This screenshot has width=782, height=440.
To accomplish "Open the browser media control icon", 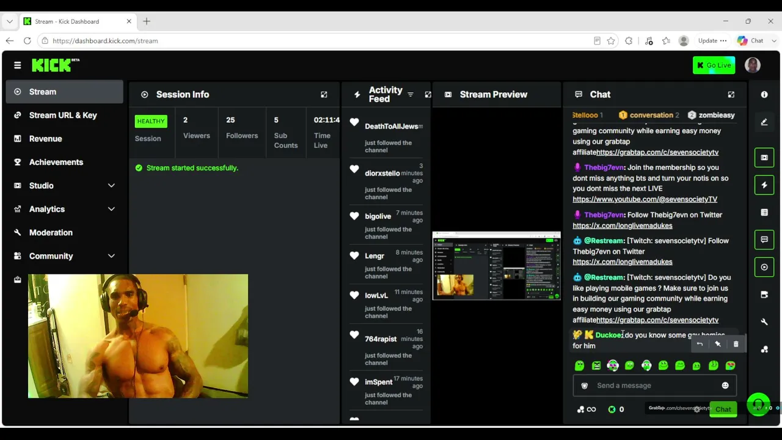I will 649,41.
